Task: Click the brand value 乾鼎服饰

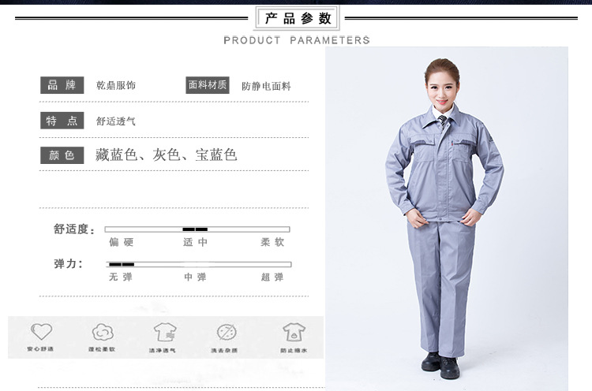Action: [x=116, y=86]
